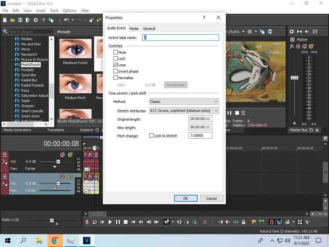Open the Tools menu
The image size is (329, 247).
pos(54,11)
